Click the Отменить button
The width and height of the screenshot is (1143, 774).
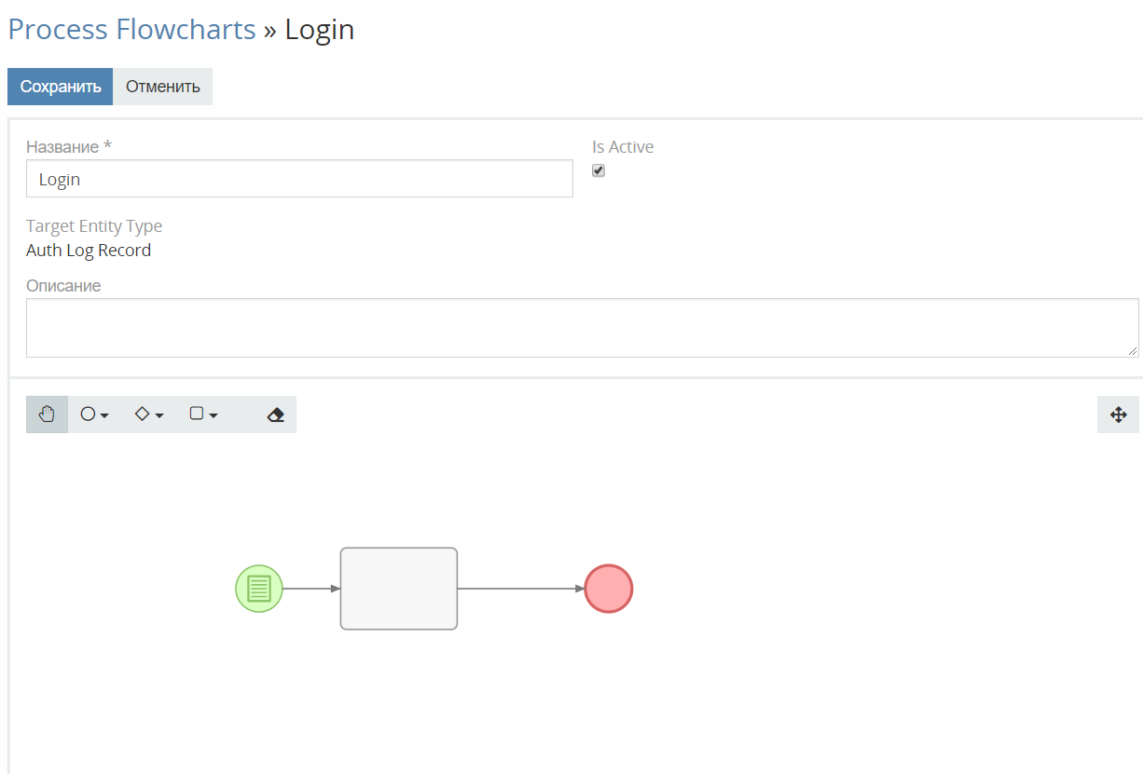pyautogui.click(x=163, y=87)
